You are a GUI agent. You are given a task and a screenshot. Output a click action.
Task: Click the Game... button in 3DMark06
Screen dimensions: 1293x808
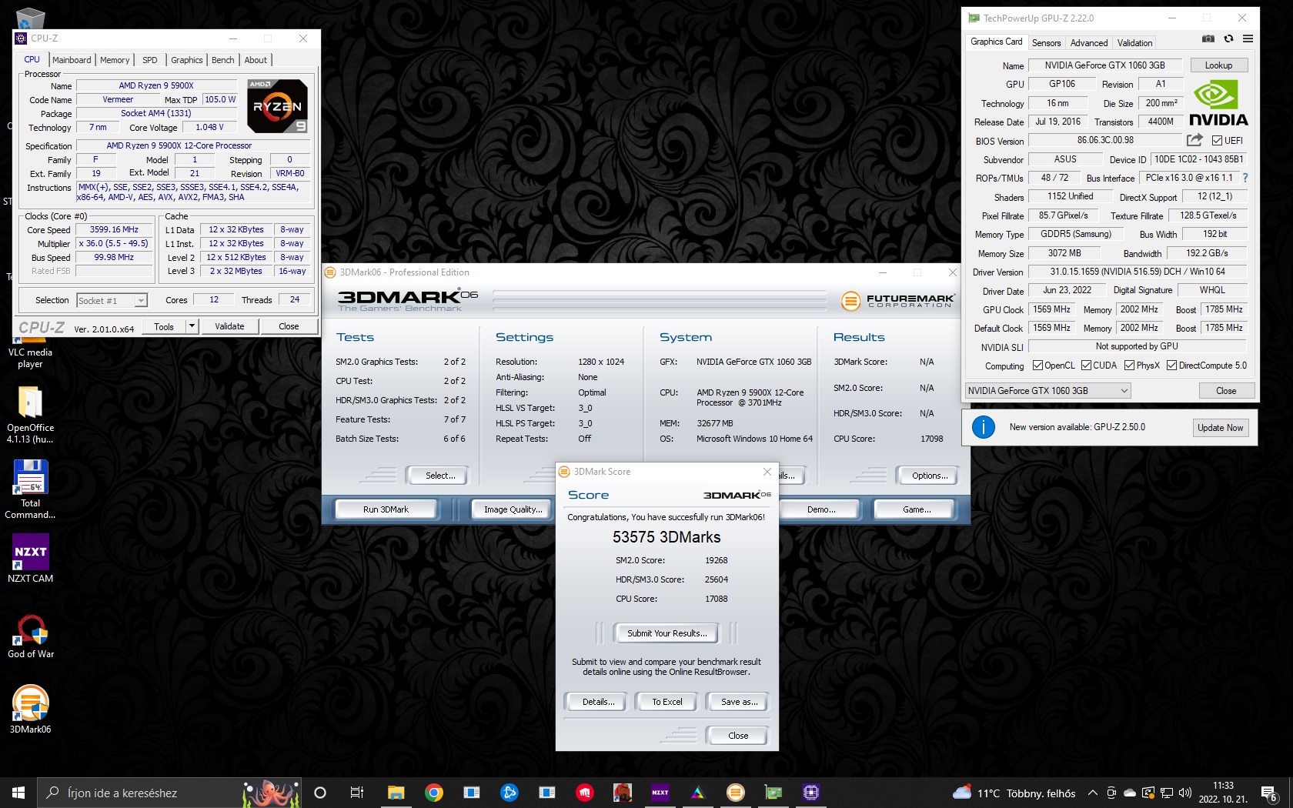tap(917, 509)
